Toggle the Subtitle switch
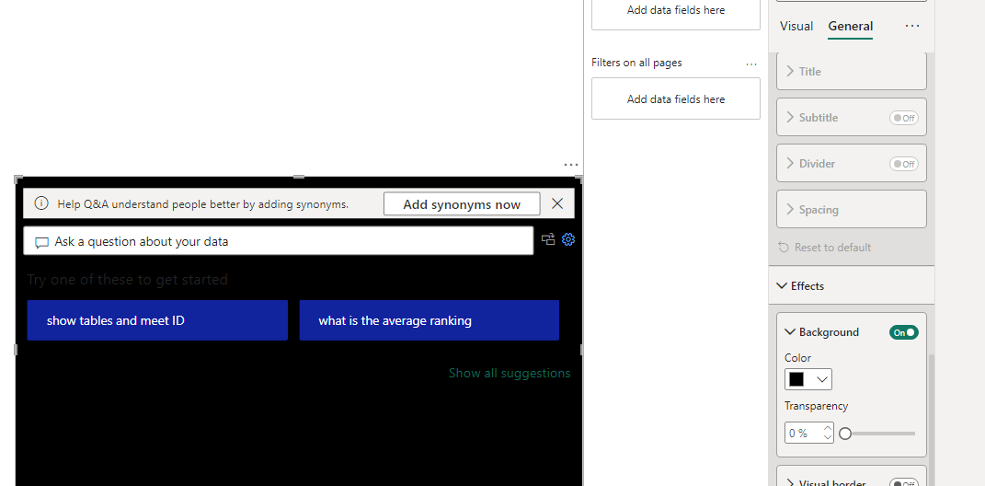Screen dimensions: 985x486 (x=903, y=118)
